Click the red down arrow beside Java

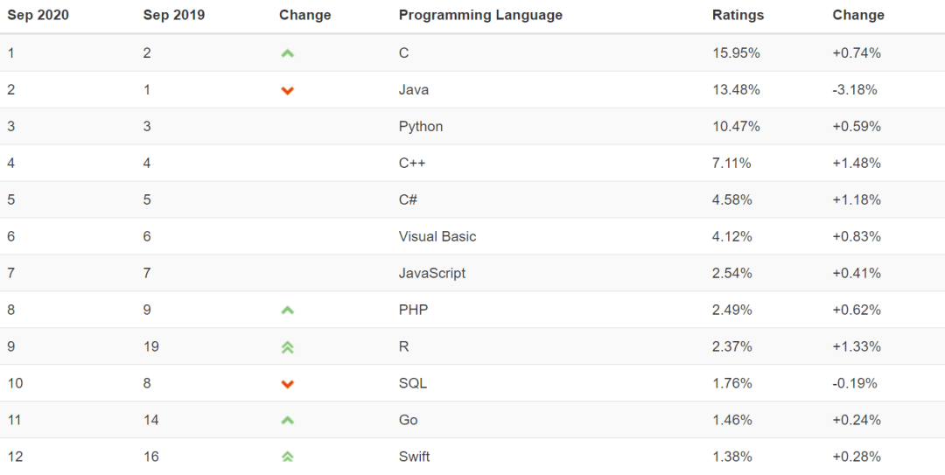click(x=287, y=90)
